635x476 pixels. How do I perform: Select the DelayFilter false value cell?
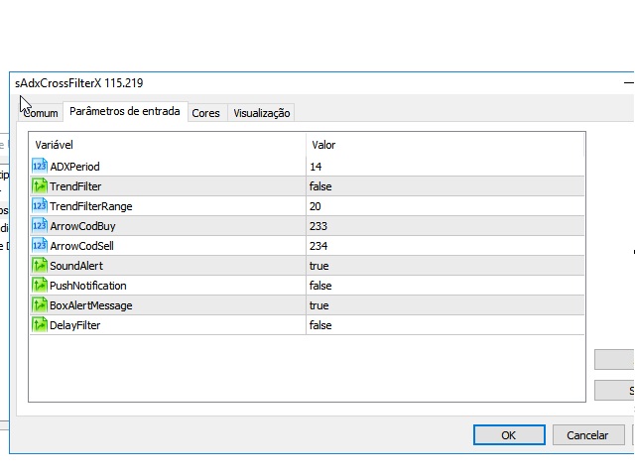(444, 325)
